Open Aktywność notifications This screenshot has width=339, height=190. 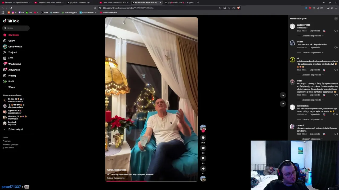click(x=12, y=70)
